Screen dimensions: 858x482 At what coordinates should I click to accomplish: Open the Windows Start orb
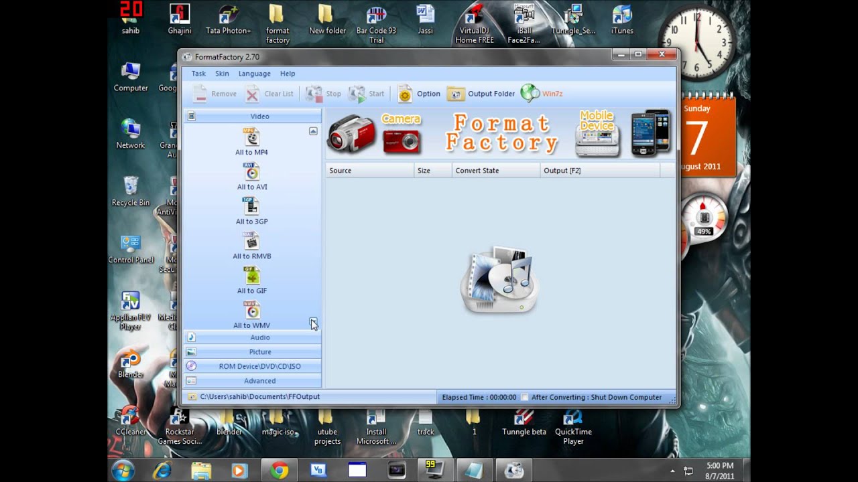coord(123,471)
